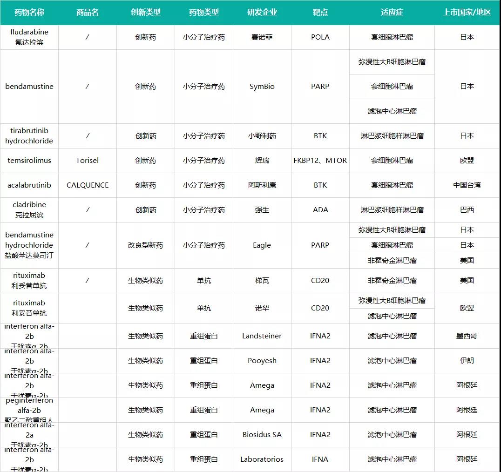This screenshot has width=501, height=472.
Task: Select the peginterferon alfa-2b drug cell
Action: pos(29,410)
